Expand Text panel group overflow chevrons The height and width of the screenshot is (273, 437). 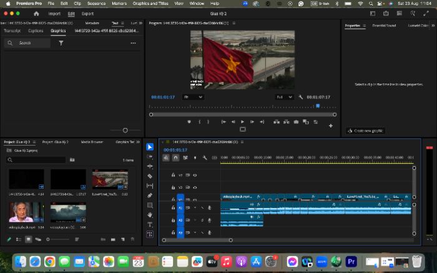(x=140, y=23)
